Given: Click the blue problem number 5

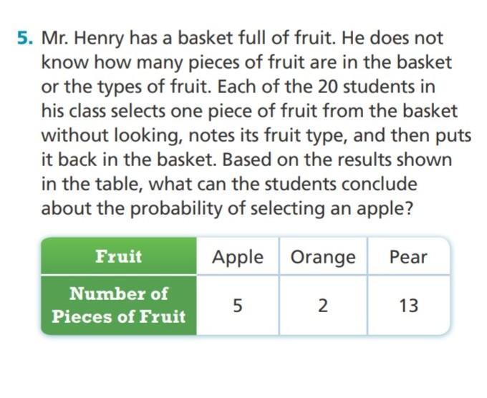Looking at the screenshot, I should tap(24, 38).
